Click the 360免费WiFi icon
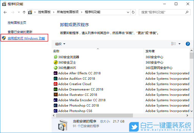 (x=55, y=68)
